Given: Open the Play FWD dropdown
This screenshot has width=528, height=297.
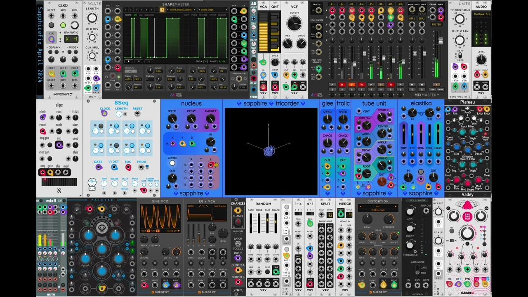Looking at the screenshot, I should click(x=138, y=79).
